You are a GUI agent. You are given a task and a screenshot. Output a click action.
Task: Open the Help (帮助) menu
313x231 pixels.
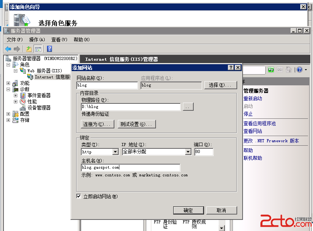(x=82, y=40)
